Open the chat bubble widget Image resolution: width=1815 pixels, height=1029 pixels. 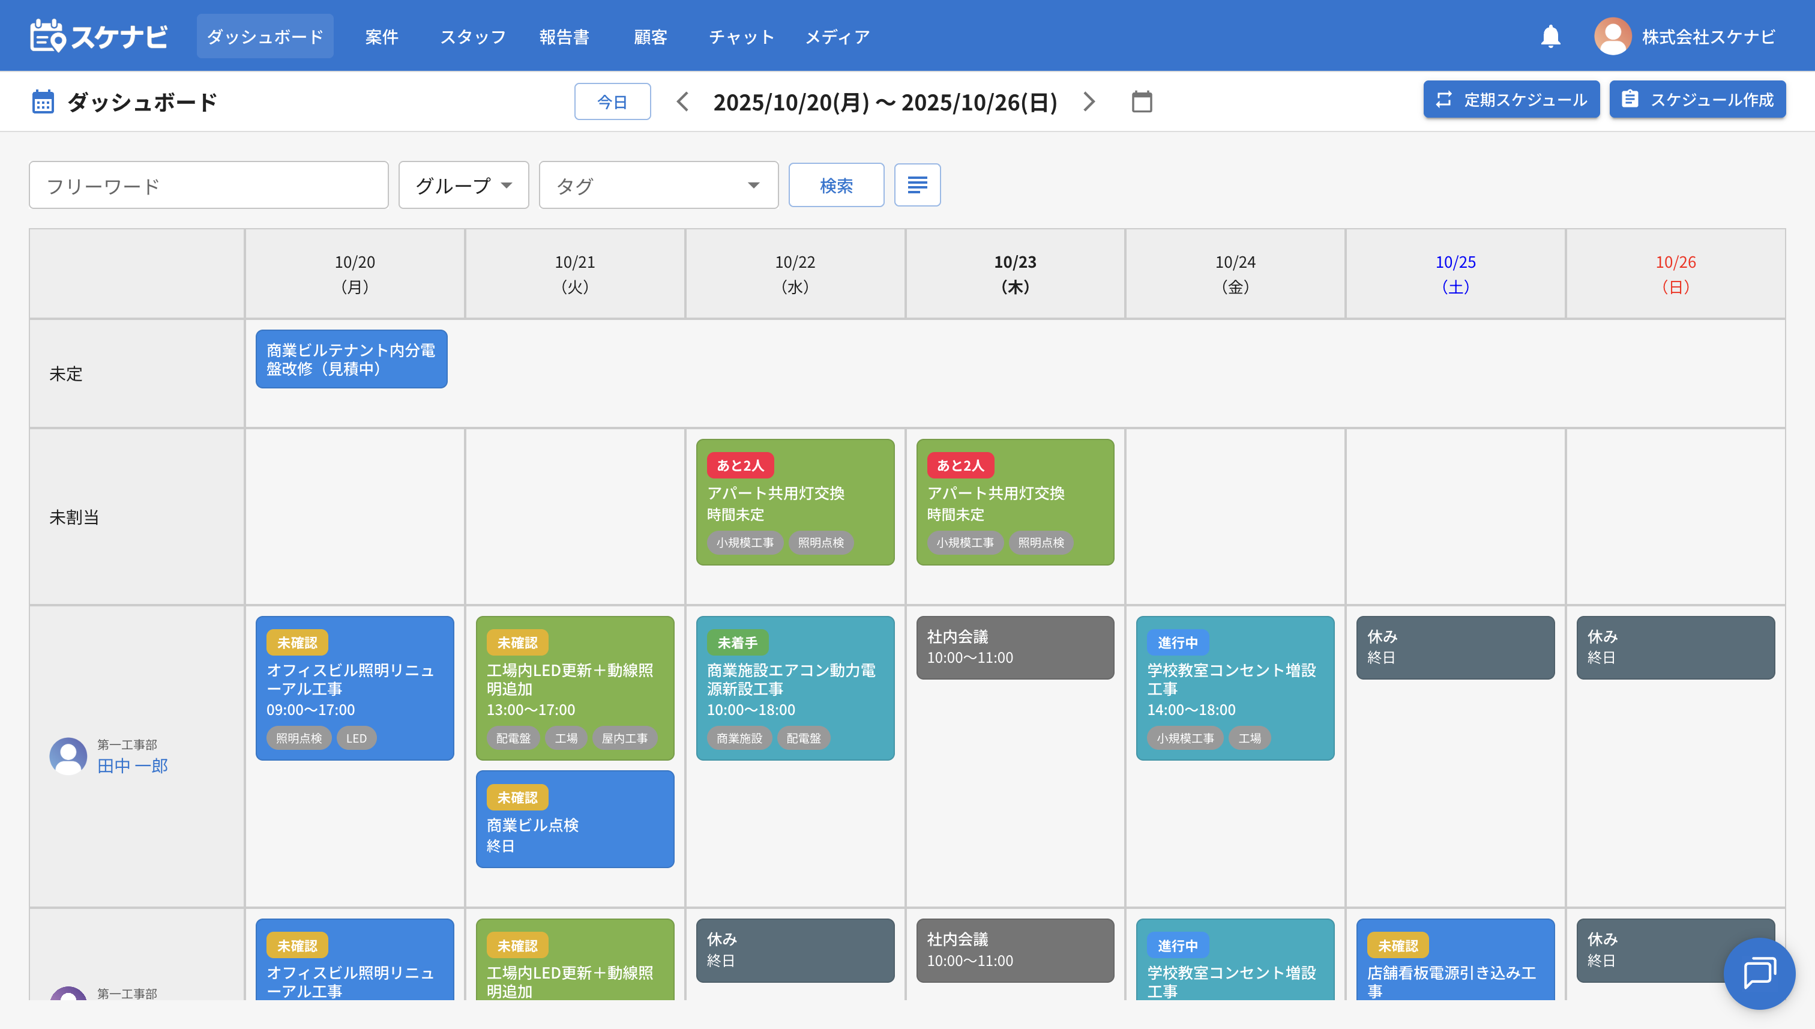click(1759, 973)
